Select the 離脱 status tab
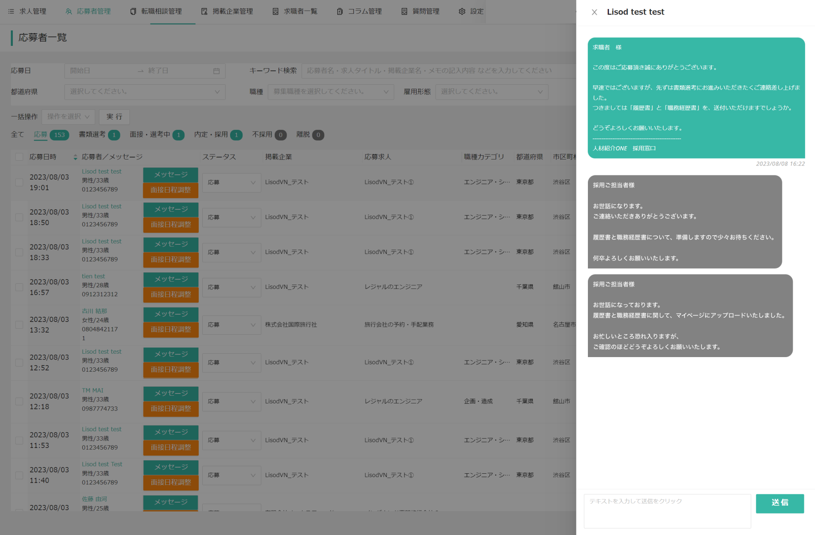Screen dimensions: 815x535 point(310,135)
